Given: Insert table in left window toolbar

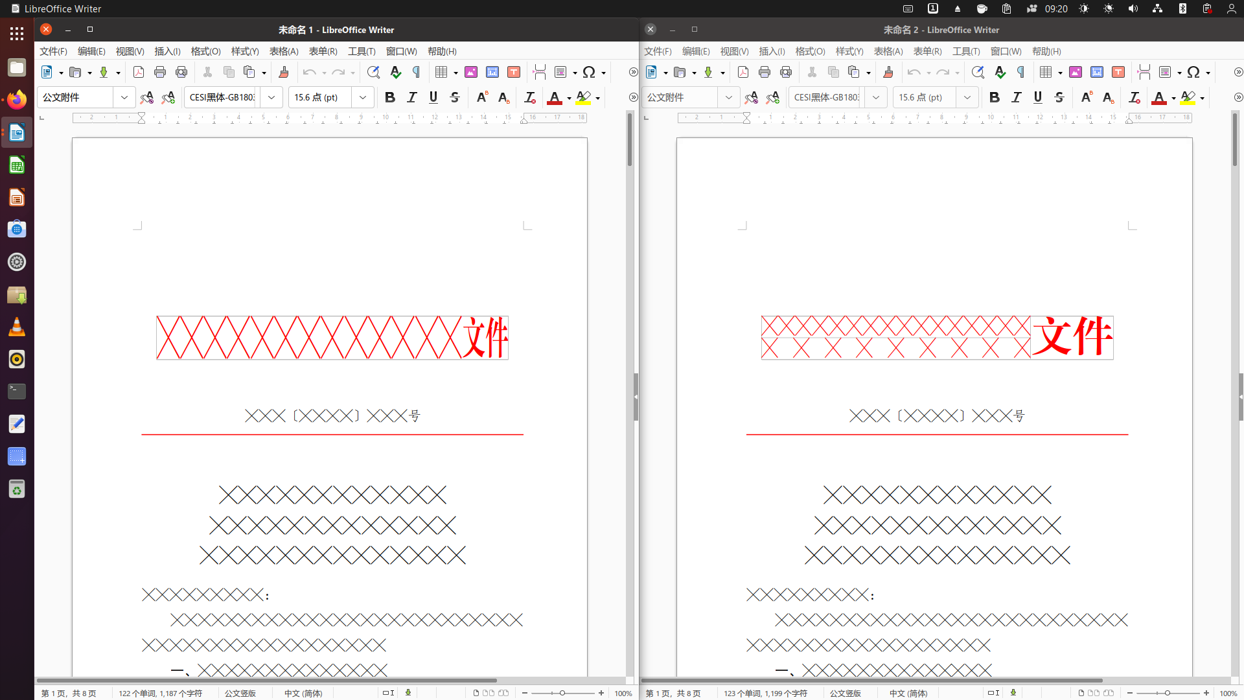Looking at the screenshot, I should coord(441,72).
